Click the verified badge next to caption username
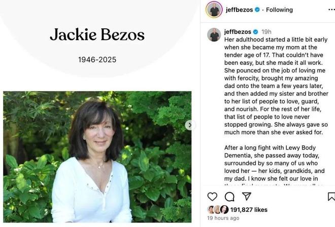The width and height of the screenshot is (335, 227). point(255,32)
